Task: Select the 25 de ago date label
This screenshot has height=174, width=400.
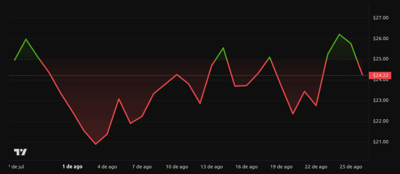Action: (351, 167)
